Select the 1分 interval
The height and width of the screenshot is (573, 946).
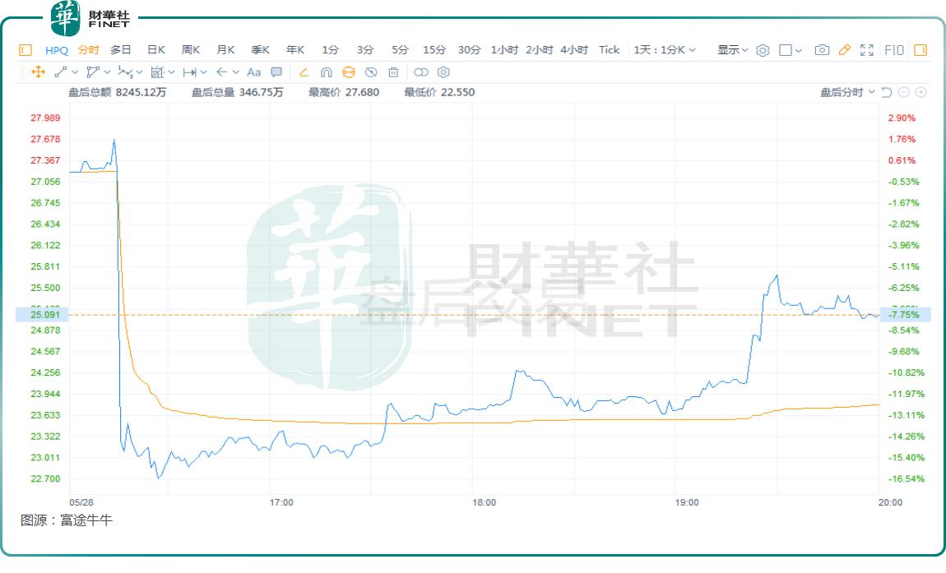coord(330,50)
